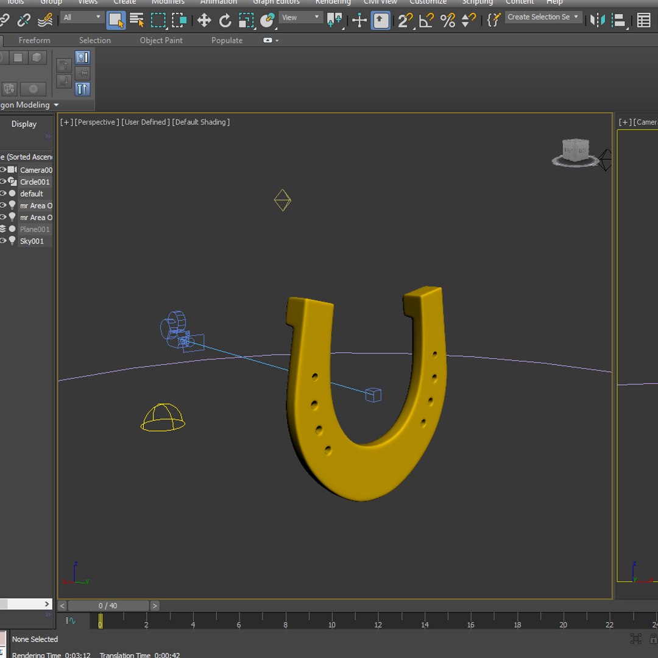Image resolution: width=658 pixels, height=658 pixels.
Task: Click the Select and Manipulate icon
Action: tap(359, 20)
